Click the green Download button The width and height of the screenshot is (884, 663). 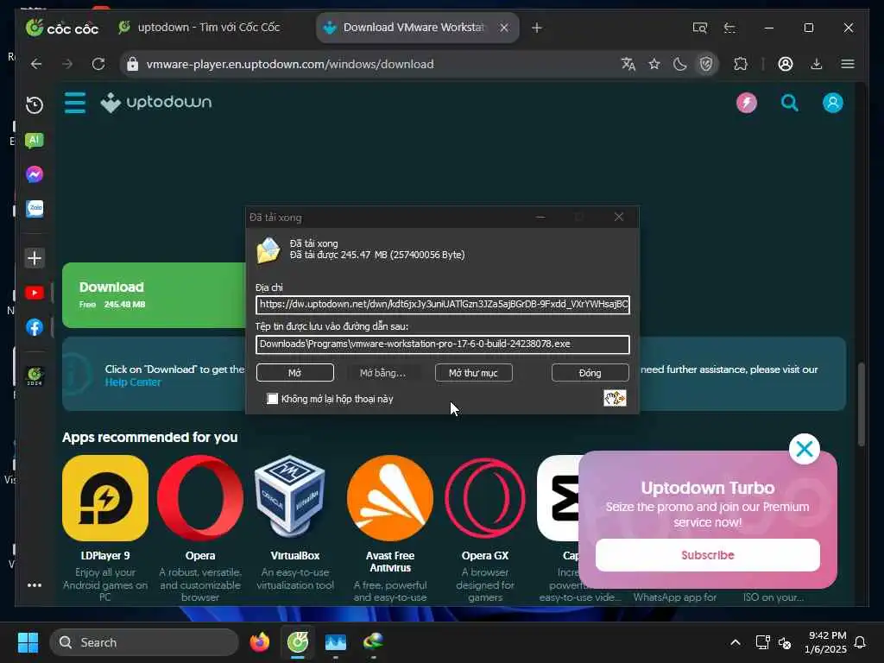154,295
